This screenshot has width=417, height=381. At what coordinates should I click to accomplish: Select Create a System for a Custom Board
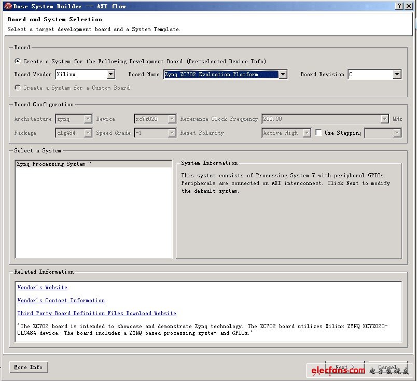point(18,88)
